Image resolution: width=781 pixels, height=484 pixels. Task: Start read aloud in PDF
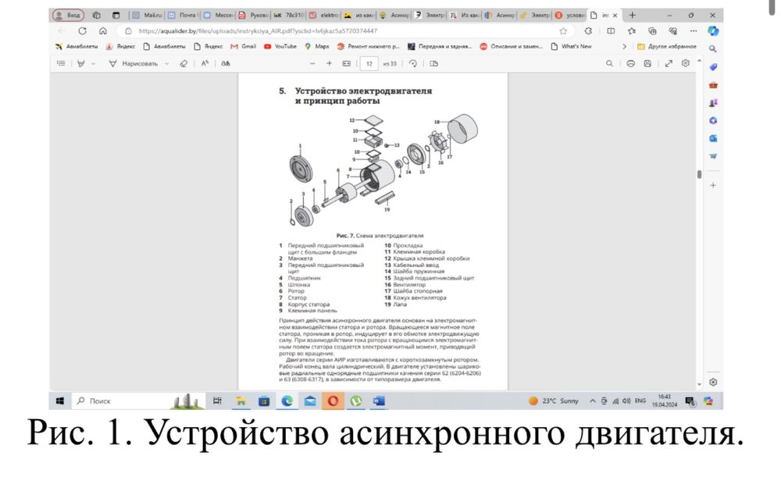tap(205, 64)
